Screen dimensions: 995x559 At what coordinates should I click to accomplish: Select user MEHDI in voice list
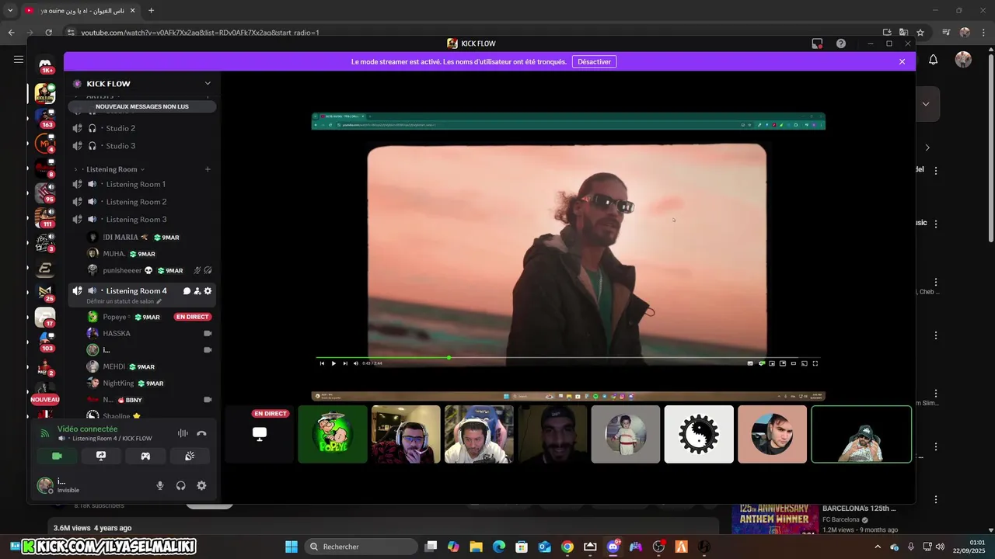coord(113,366)
